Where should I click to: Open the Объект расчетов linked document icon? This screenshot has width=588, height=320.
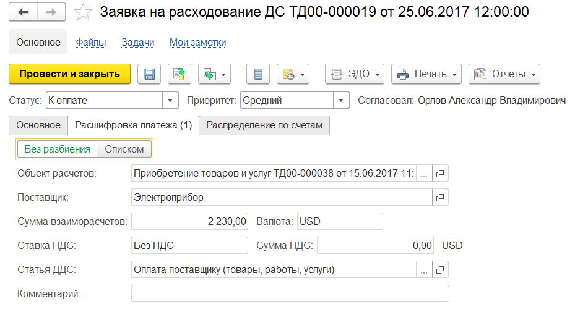click(x=440, y=174)
